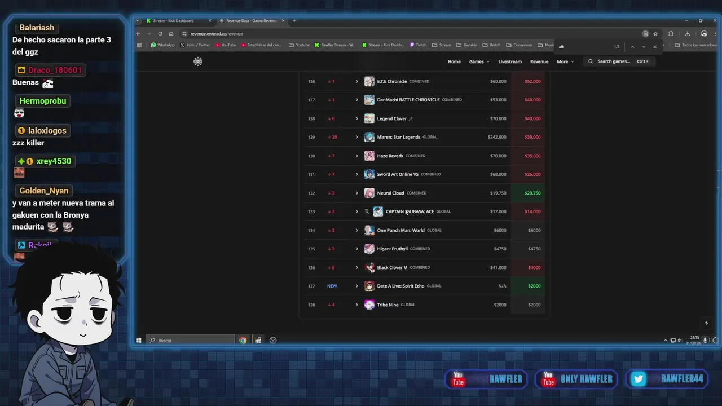Open the Games dropdown menu
This screenshot has height=406, width=722.
[x=479, y=61]
